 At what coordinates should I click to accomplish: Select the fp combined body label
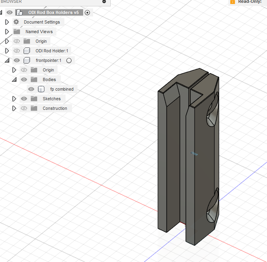[x=62, y=89]
